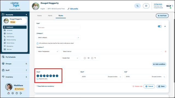175x98 pixels.
Task: Toggle Thursday day circle
Action: (x=51, y=76)
